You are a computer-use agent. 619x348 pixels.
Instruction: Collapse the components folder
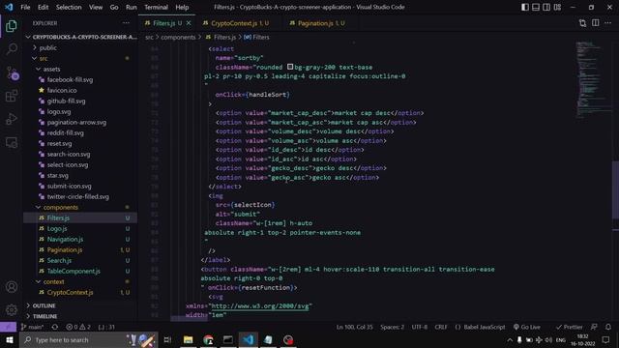tap(60, 207)
